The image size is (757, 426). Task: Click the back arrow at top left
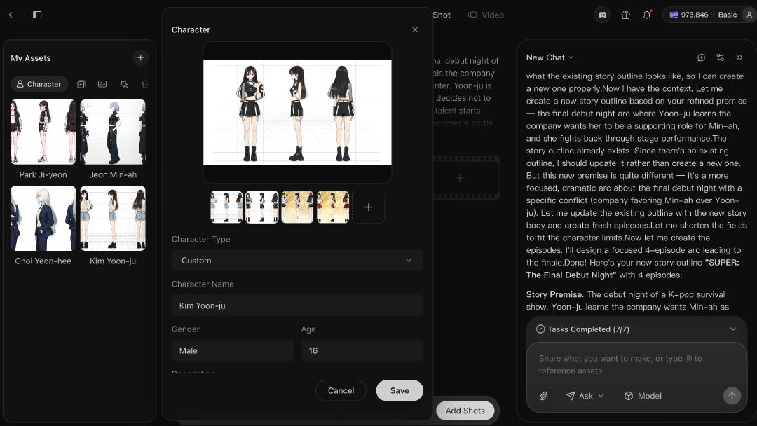click(x=11, y=15)
